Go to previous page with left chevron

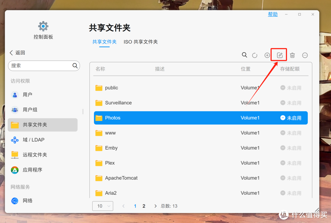[124, 206]
